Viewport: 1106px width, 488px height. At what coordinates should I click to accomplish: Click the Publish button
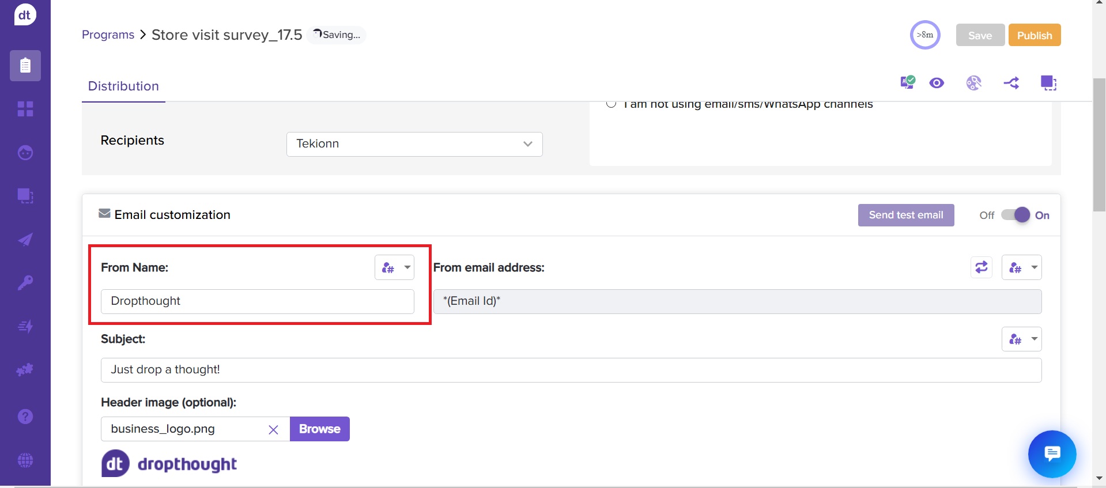click(x=1034, y=35)
